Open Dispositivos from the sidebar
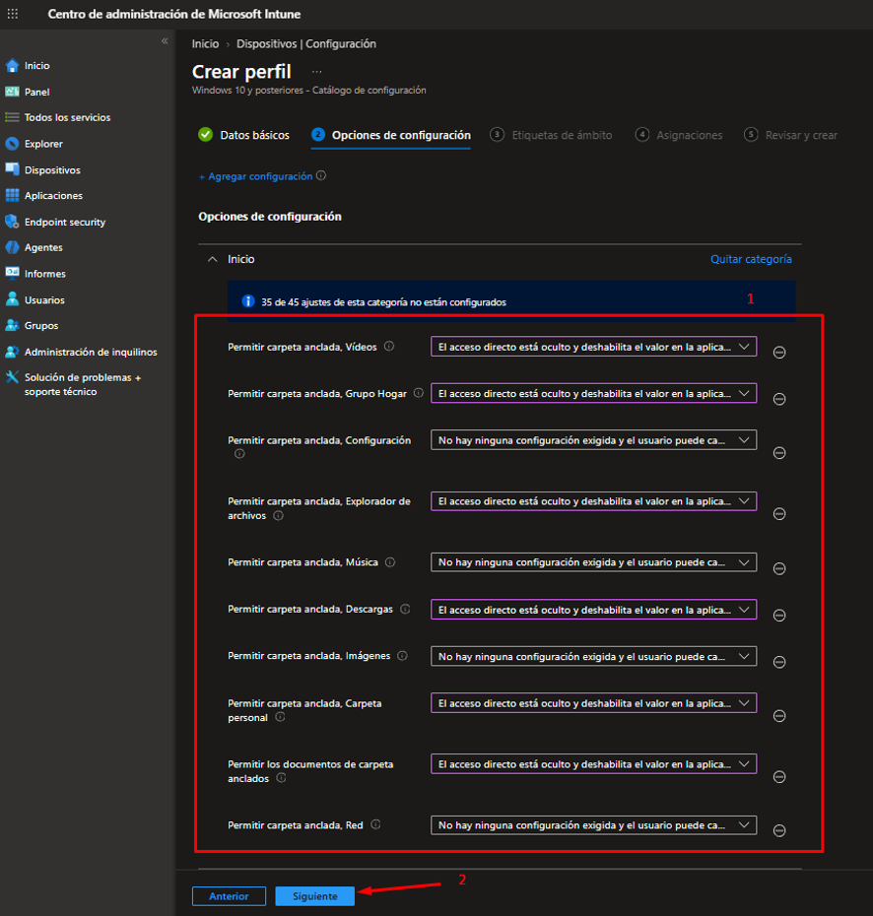The width and height of the screenshot is (873, 916). coord(52,170)
